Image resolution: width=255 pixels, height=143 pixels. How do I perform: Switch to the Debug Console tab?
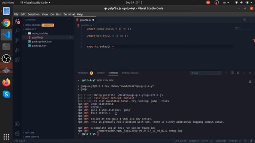click(130, 73)
